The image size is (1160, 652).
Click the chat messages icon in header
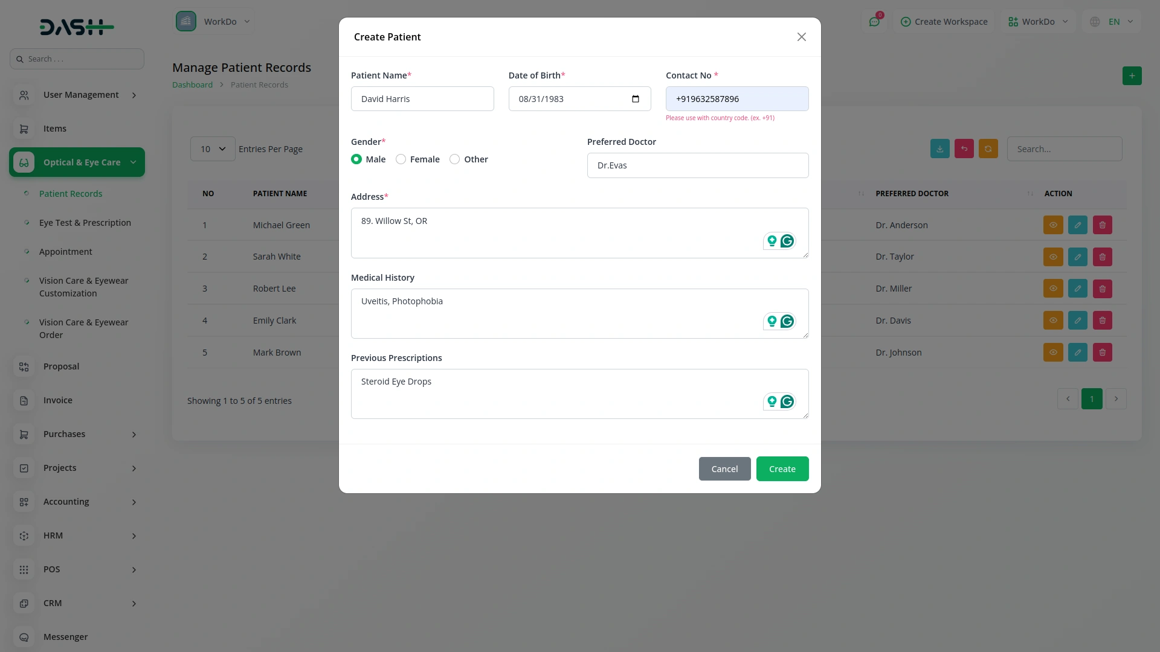pos(874,22)
